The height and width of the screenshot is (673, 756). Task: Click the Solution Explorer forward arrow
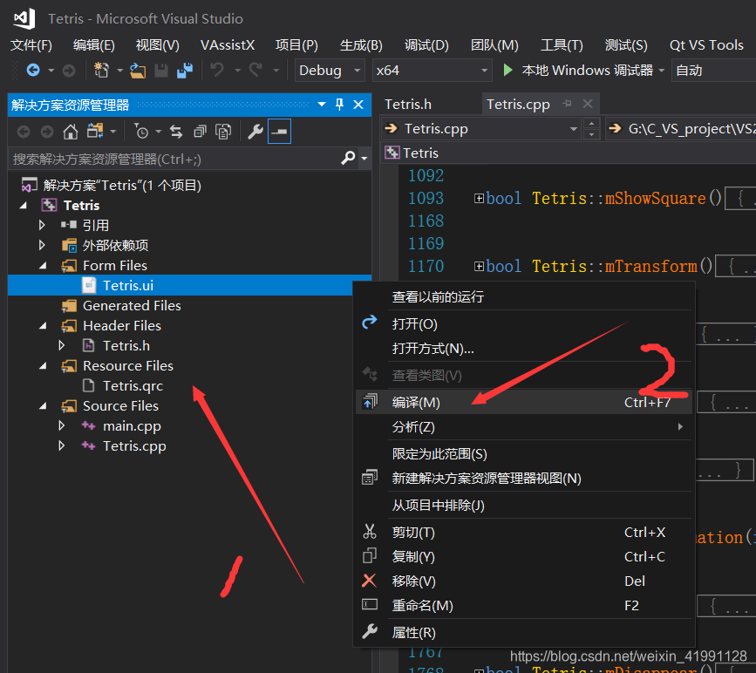(x=47, y=132)
